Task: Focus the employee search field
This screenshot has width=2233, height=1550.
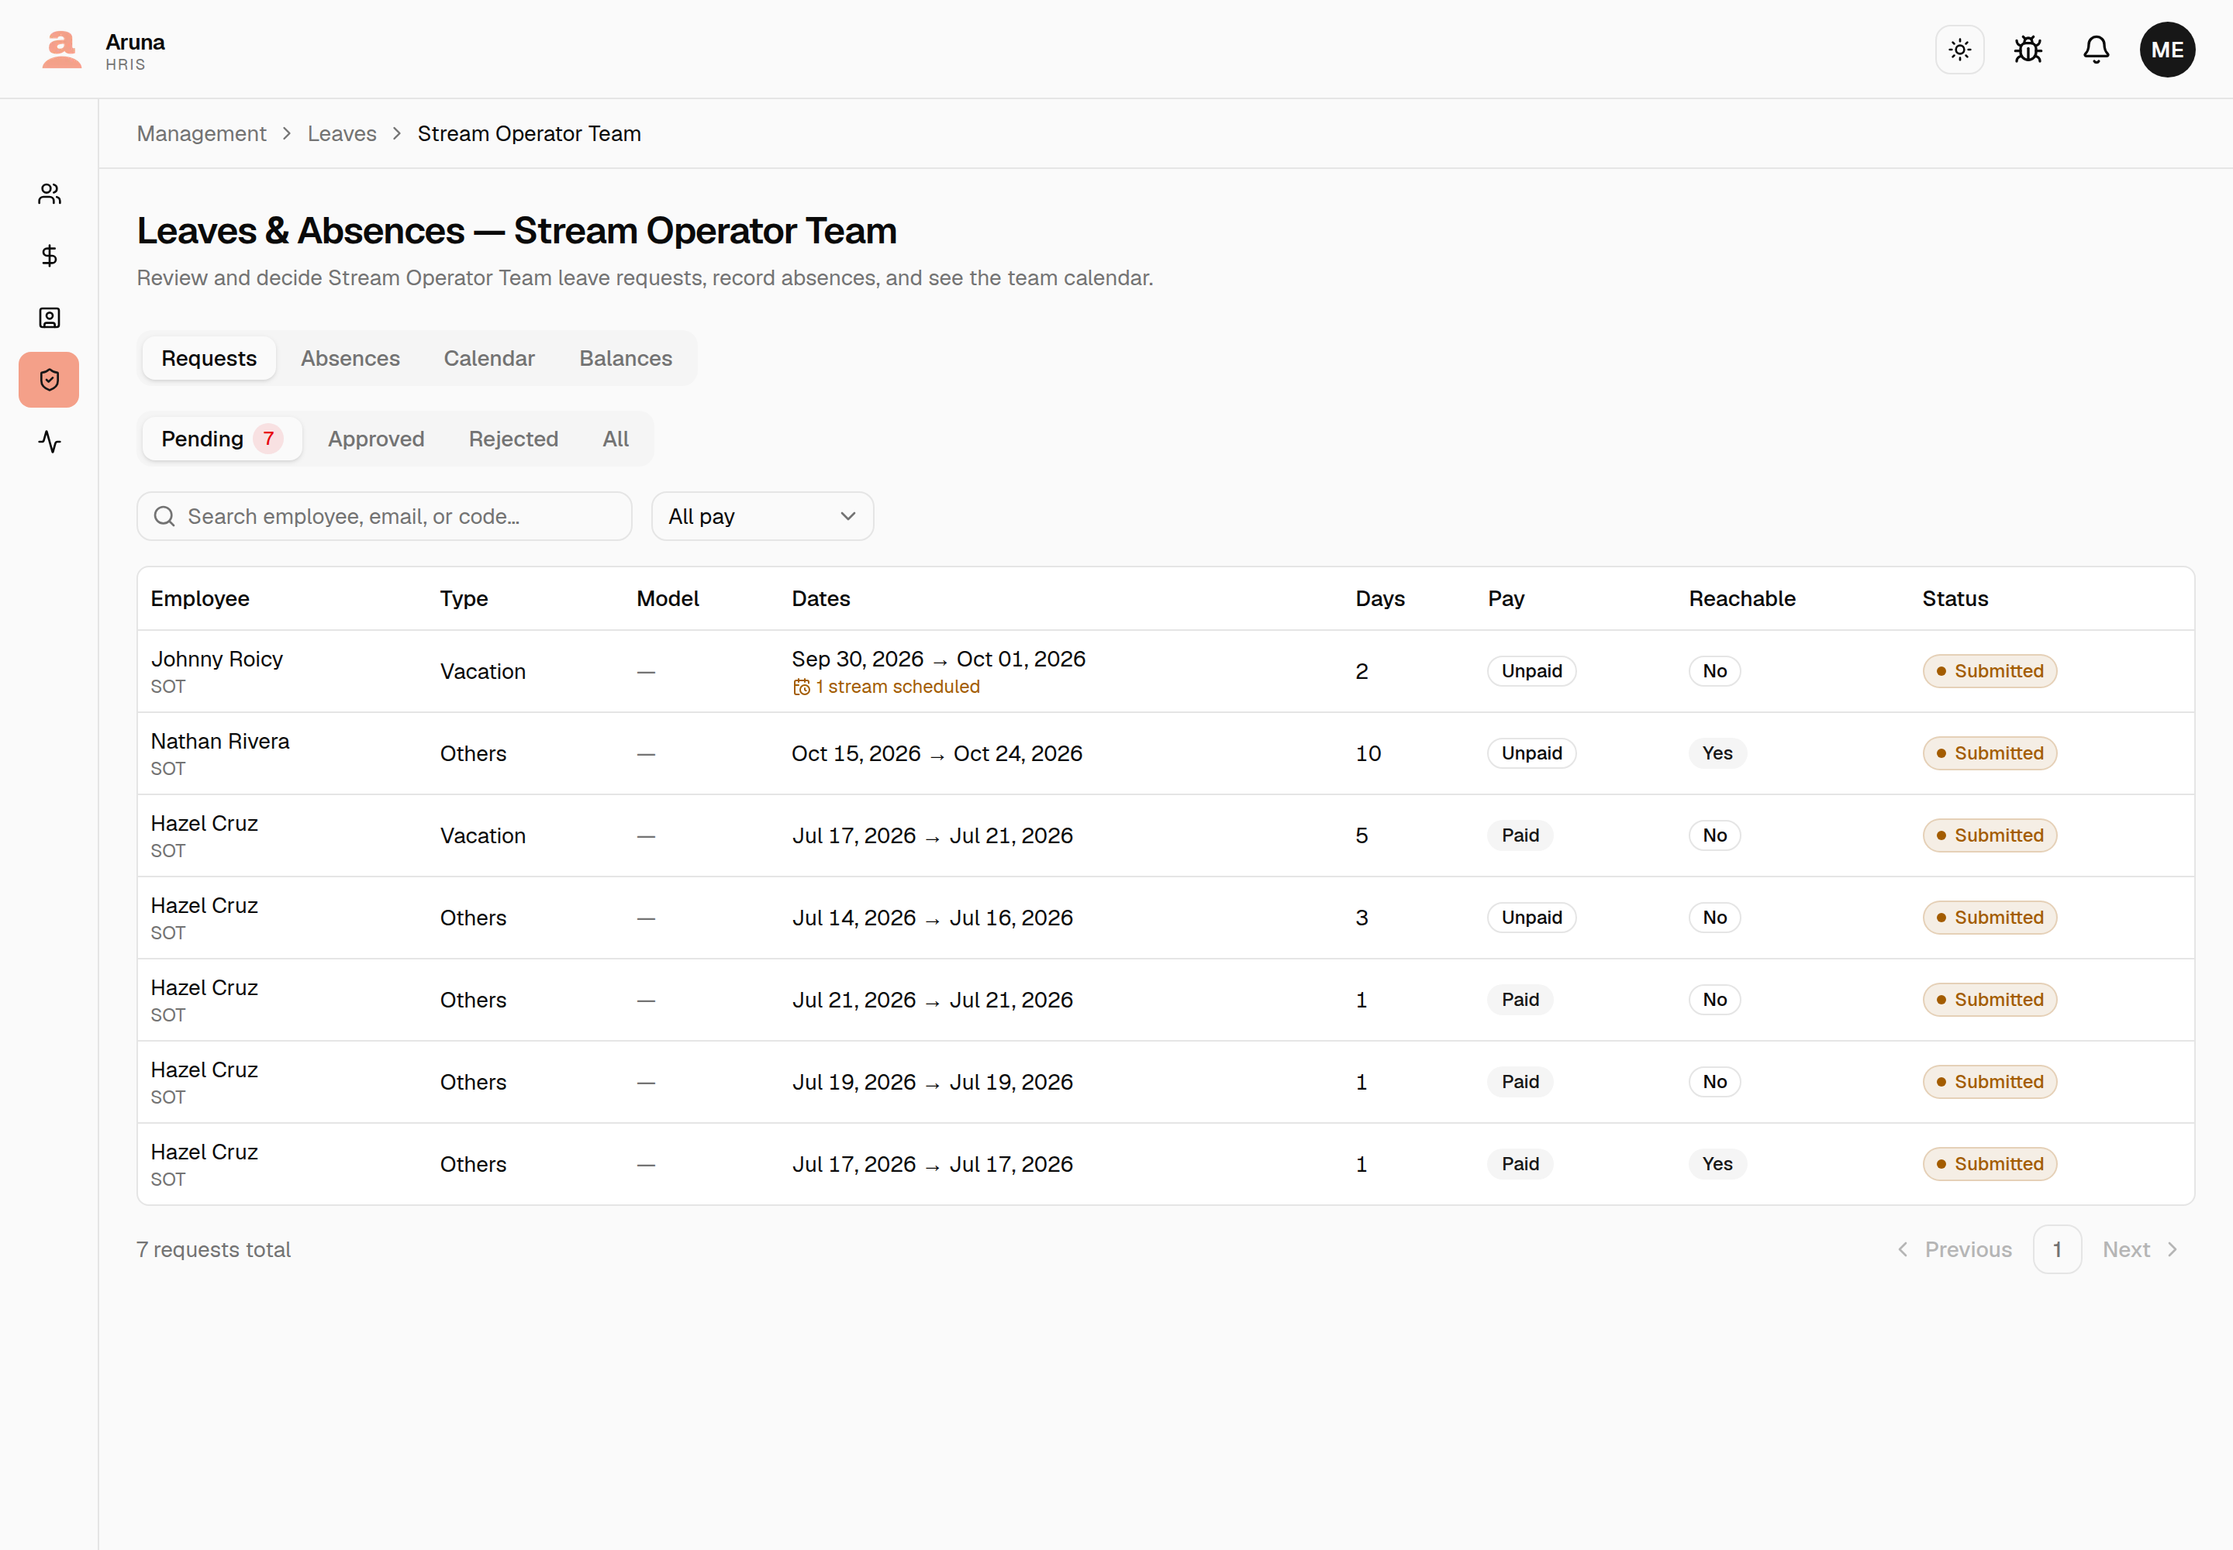Action: [x=385, y=517]
